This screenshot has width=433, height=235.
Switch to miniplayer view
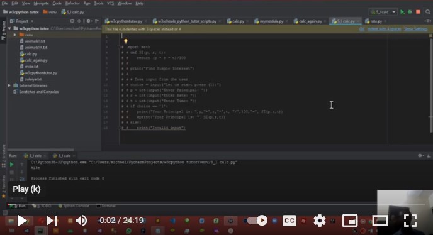[x=349, y=221]
